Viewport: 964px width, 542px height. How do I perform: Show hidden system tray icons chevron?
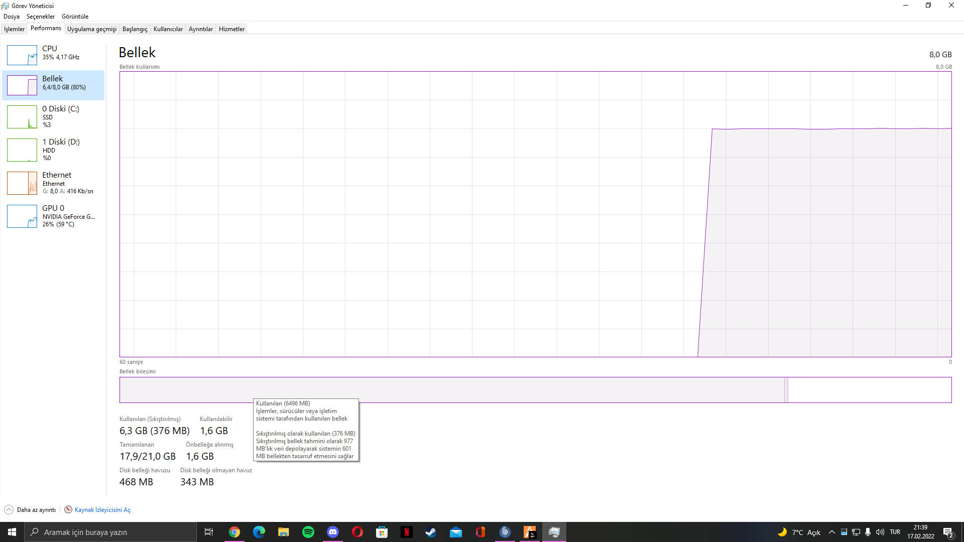831,532
